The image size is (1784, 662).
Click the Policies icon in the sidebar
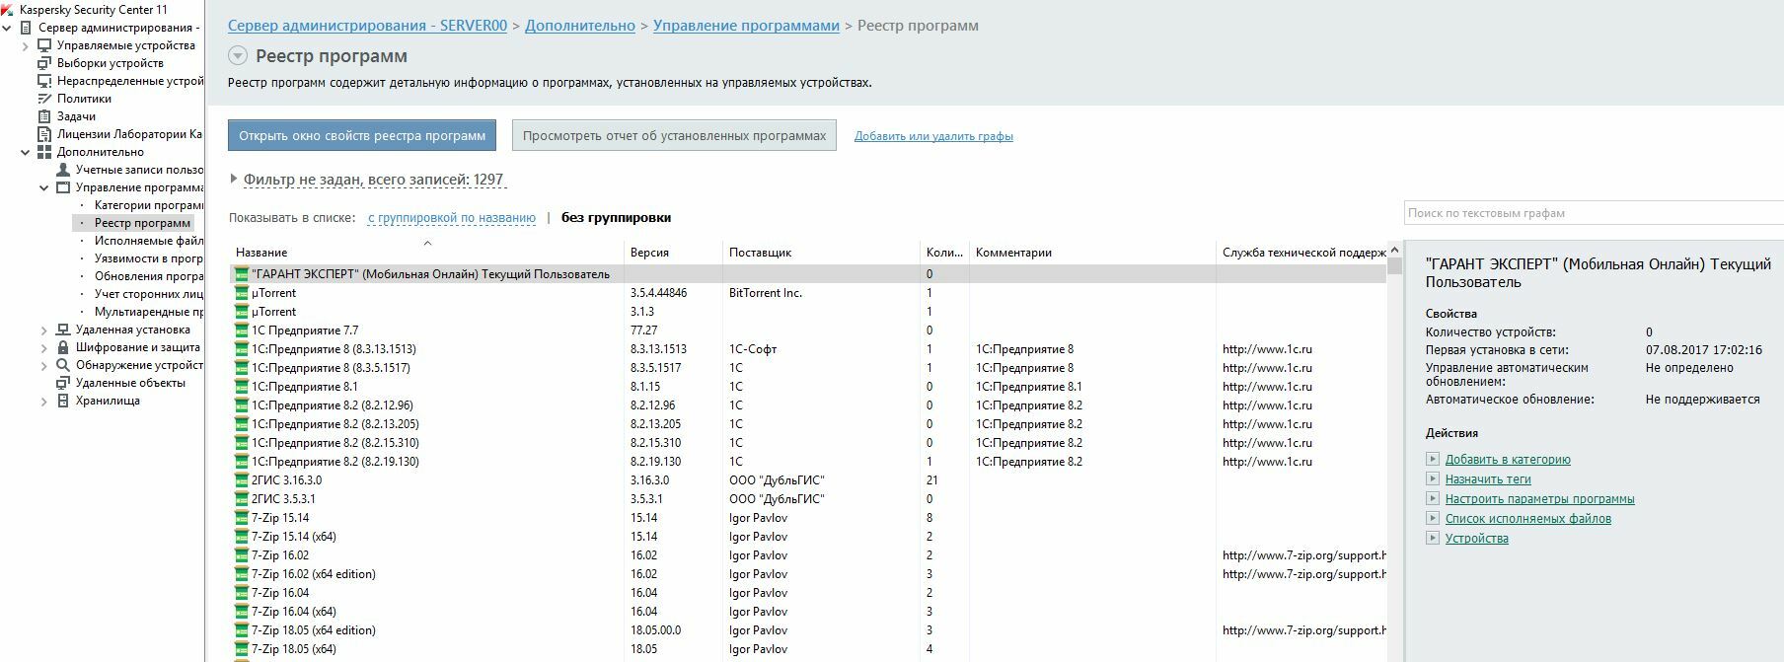tap(44, 99)
